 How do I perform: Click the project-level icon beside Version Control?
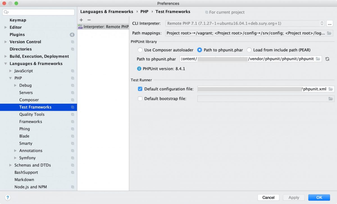[72, 42]
